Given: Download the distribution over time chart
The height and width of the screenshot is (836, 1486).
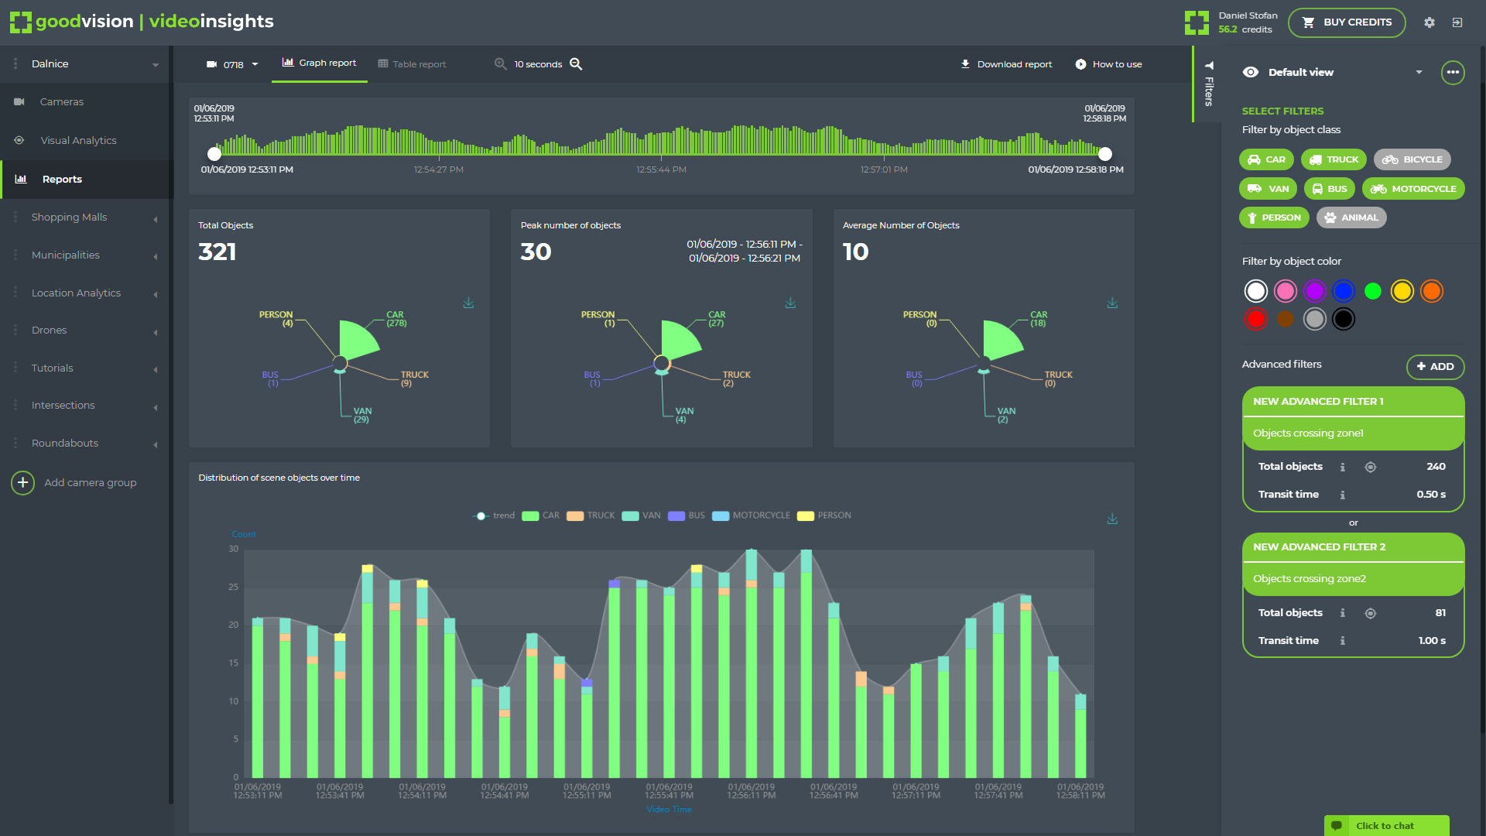Looking at the screenshot, I should [x=1112, y=519].
